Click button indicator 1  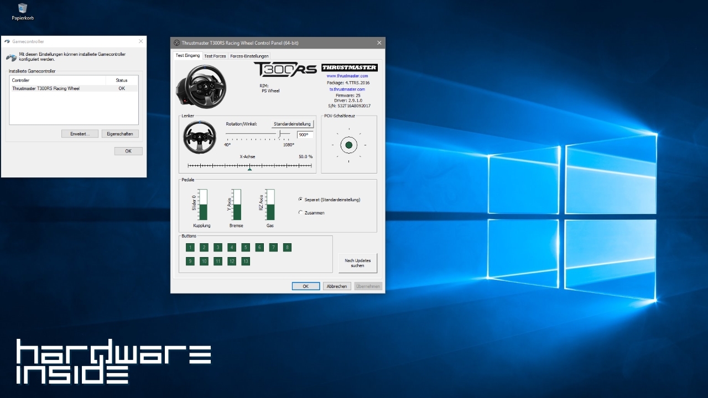(x=190, y=247)
